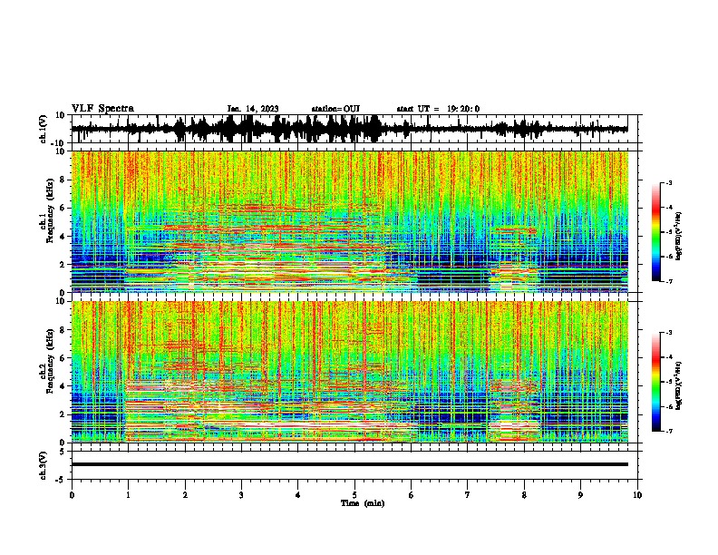Click time axis tick label "8" minutes
The image size is (718, 555).
[524, 495]
